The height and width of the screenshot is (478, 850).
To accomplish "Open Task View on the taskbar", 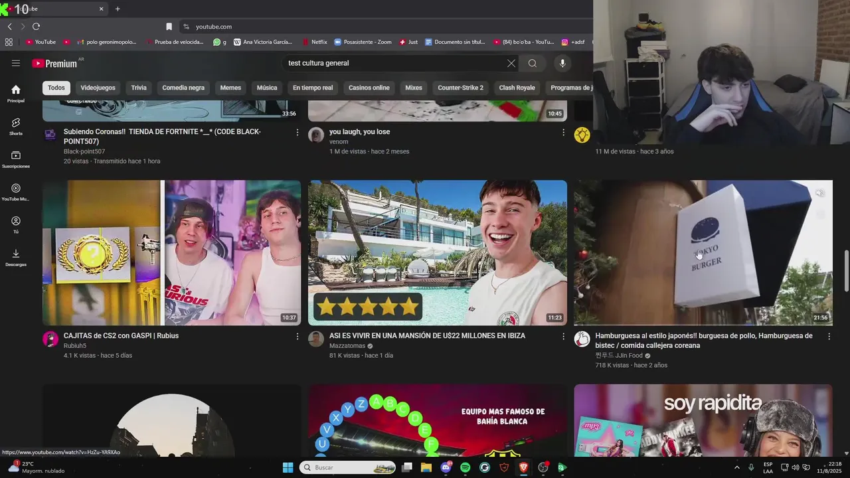I will (x=407, y=467).
